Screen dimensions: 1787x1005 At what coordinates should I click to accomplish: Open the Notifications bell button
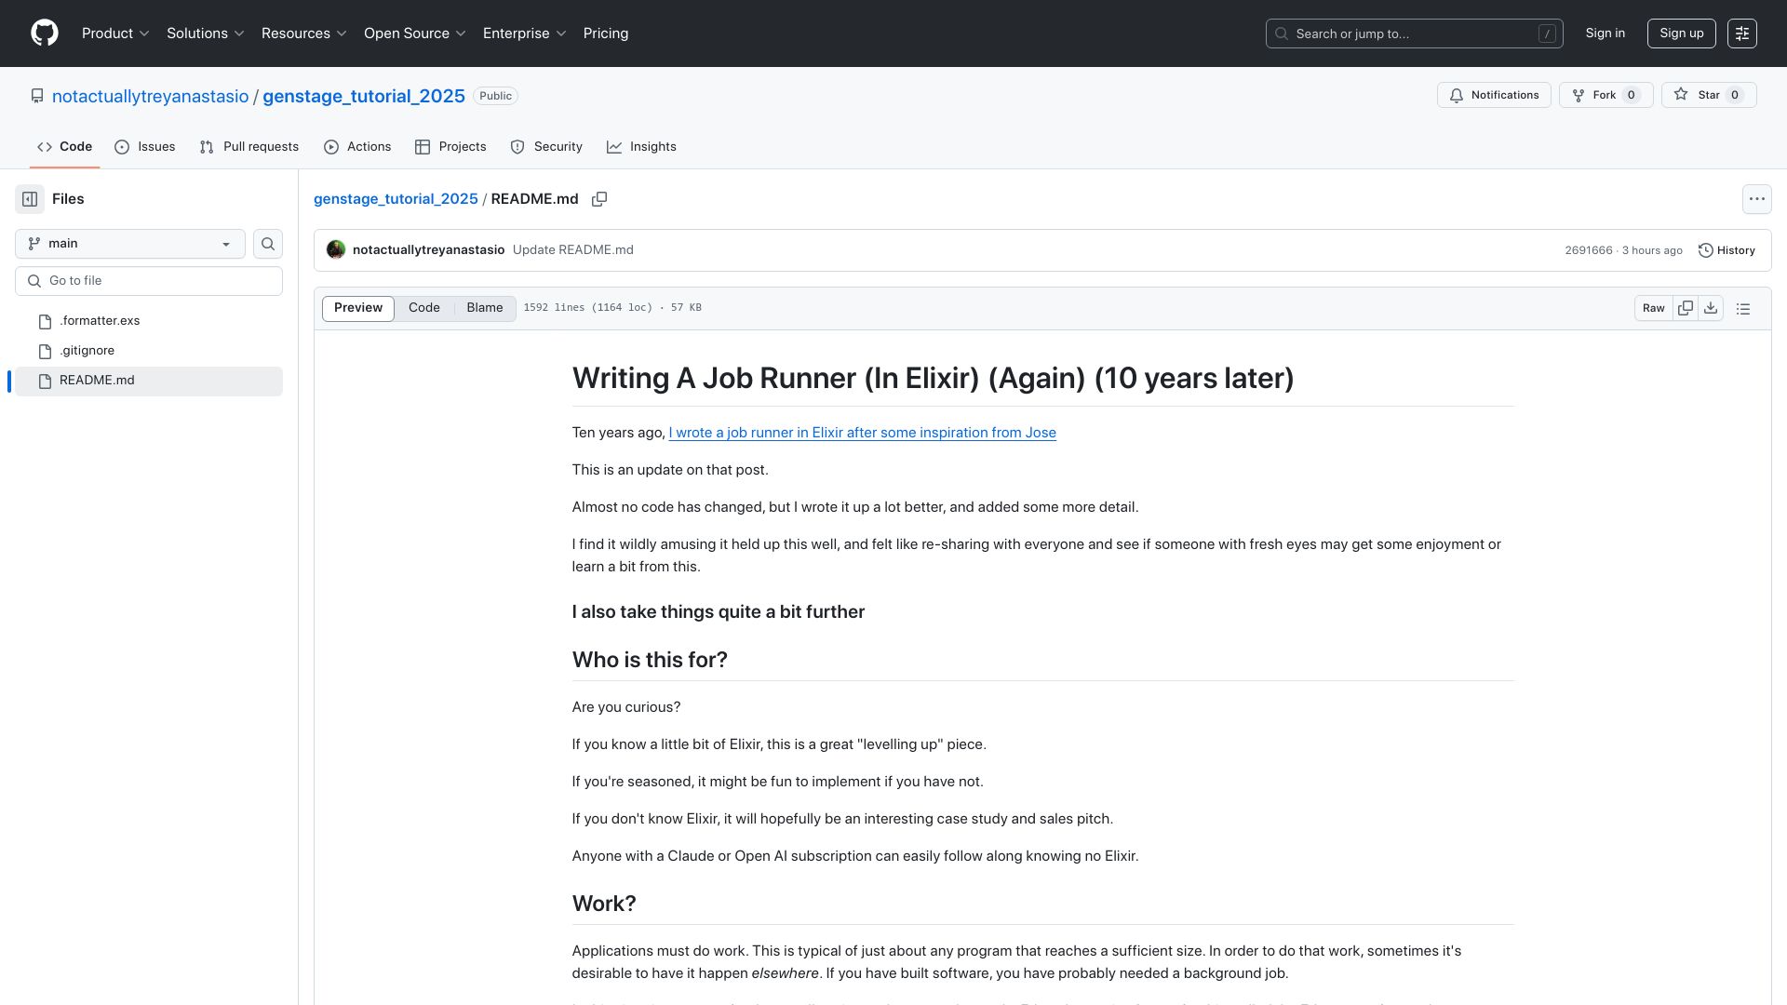[1494, 95]
